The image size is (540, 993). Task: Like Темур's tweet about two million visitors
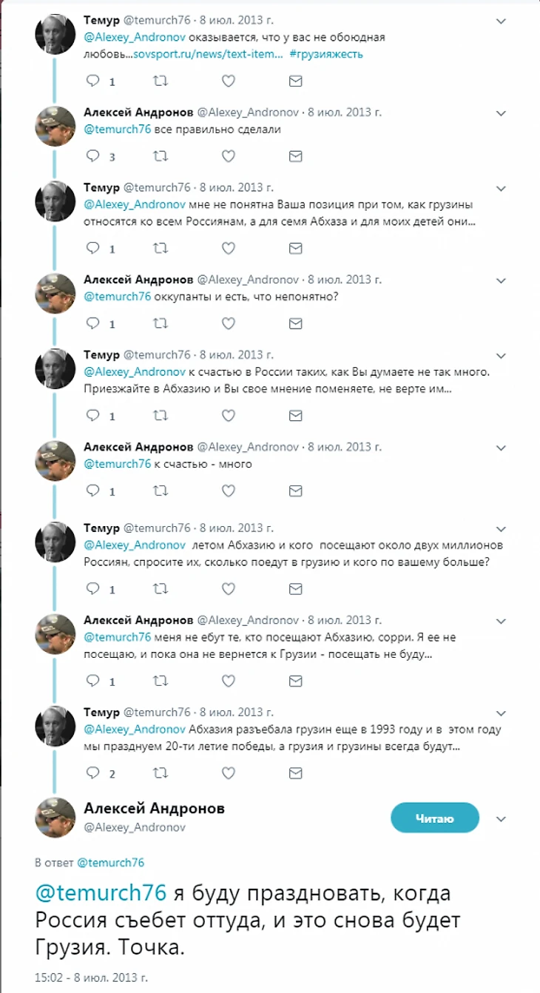click(x=228, y=589)
